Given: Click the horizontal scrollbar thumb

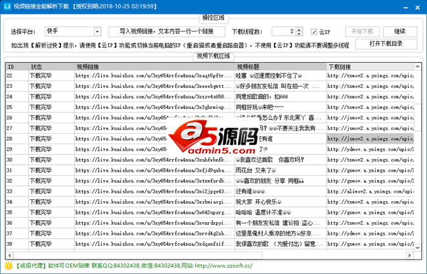Looking at the screenshot, I should pyautogui.click(x=138, y=255).
